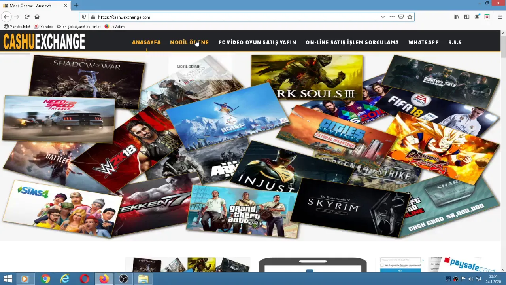Show sidebars using the sidebar icon
This screenshot has height=285, width=506.
pos(467,17)
